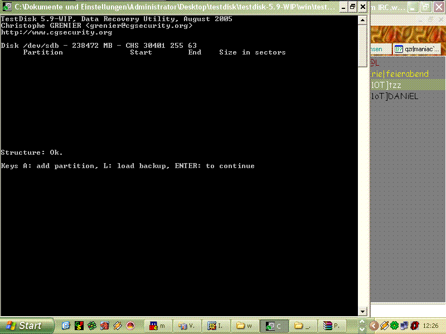Screen dimensions: 446x334
Task: Open ICQ via the green flower quick launch icon
Action: (92, 326)
